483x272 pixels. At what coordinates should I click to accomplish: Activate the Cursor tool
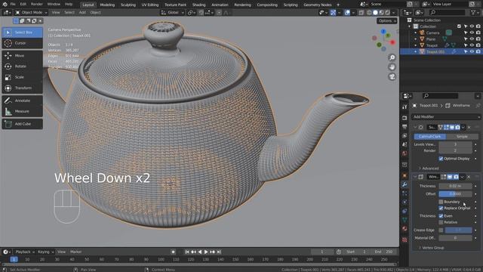pos(22,43)
